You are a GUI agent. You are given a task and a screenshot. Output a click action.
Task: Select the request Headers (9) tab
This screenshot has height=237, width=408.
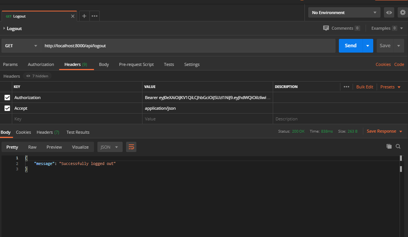(76, 64)
